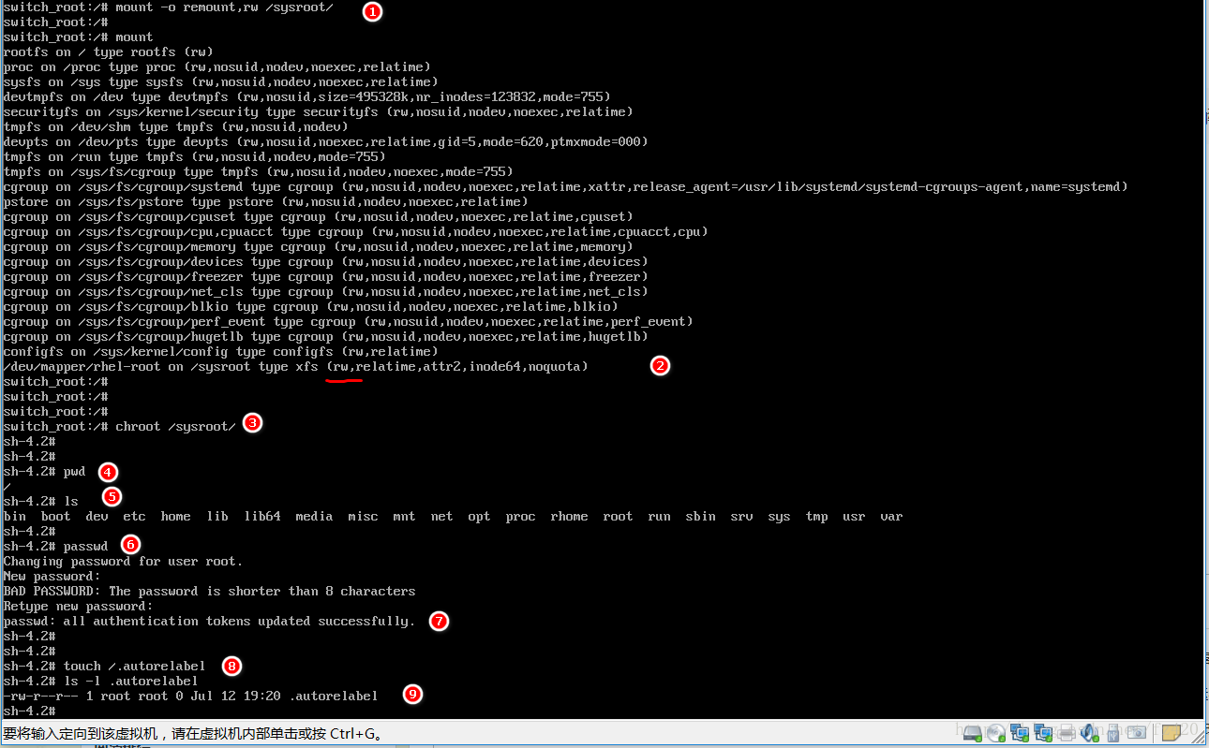Click the 'securityfs on /sys/kernel/security' line

(x=319, y=112)
